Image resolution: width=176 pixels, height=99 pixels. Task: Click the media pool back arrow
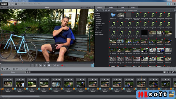point(97,10)
